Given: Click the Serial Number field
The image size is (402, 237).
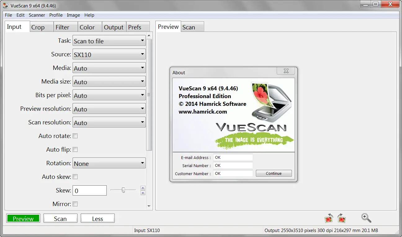Looking at the screenshot, I should click(x=233, y=165).
